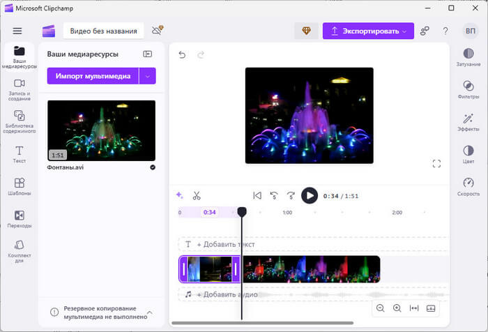Click the cloud backup disabled icon
The height and width of the screenshot is (332, 488).
pos(157,30)
